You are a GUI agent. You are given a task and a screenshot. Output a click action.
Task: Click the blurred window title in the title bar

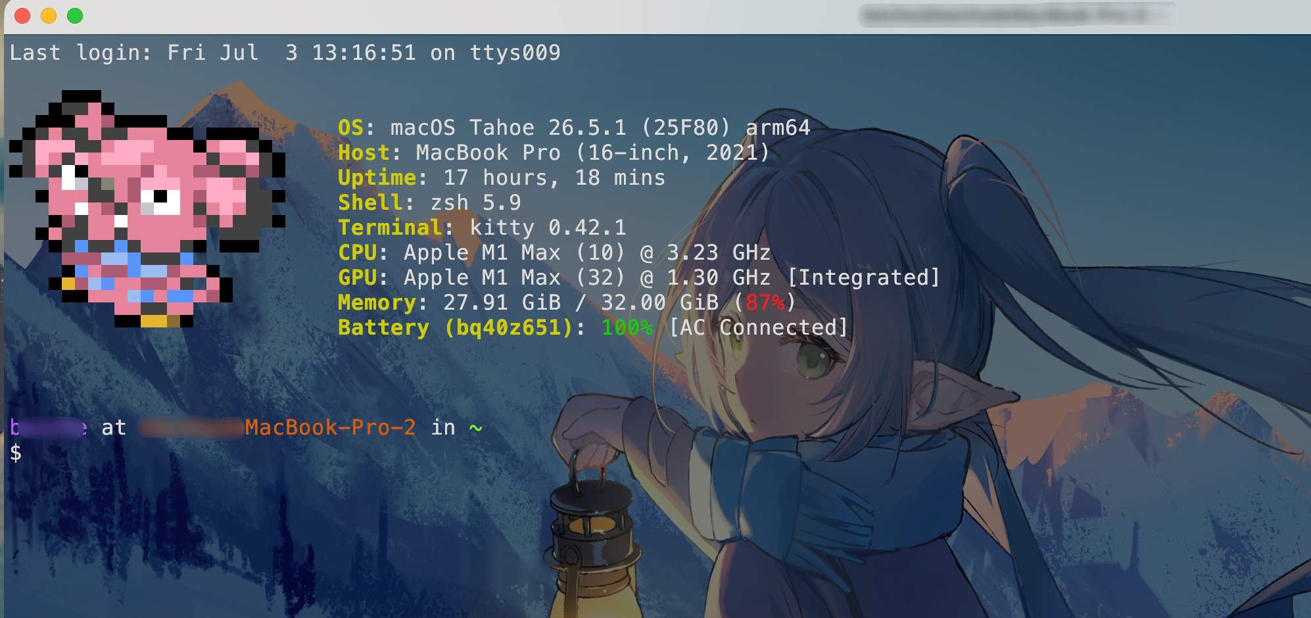[1016, 14]
